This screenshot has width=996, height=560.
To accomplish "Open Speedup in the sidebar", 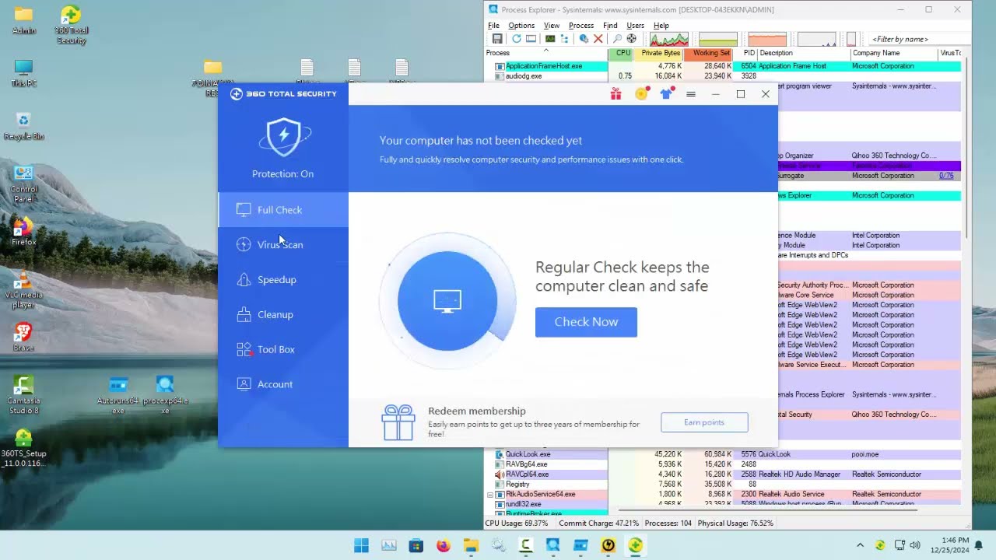I will point(283,280).
